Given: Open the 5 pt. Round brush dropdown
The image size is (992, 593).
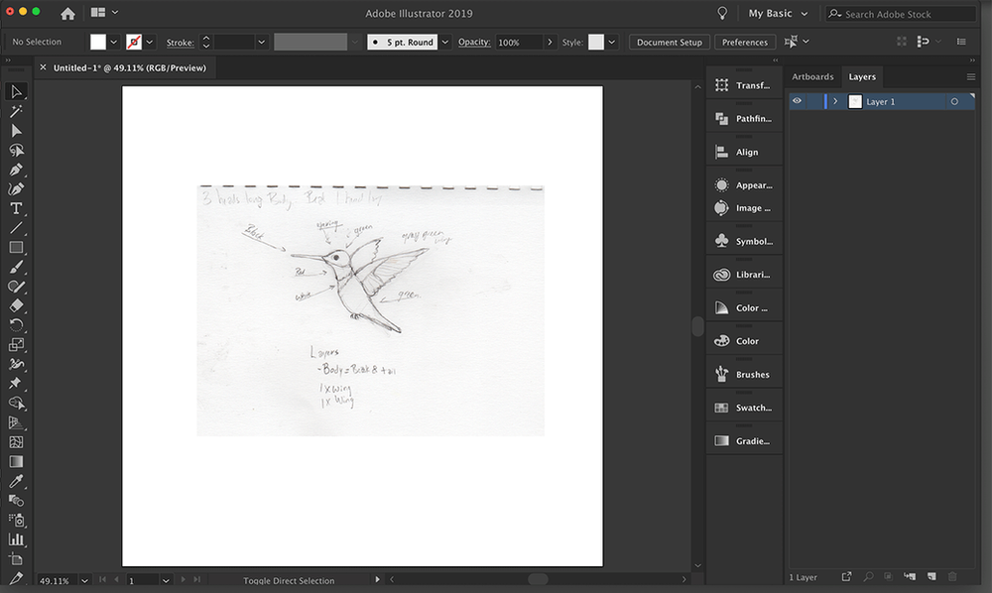Looking at the screenshot, I should tap(445, 43).
